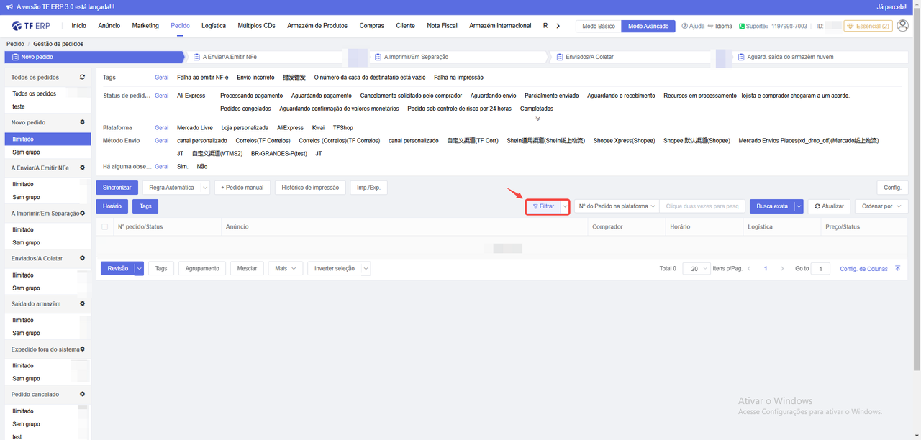
Task: Open the Mais dropdown
Action: (286, 269)
